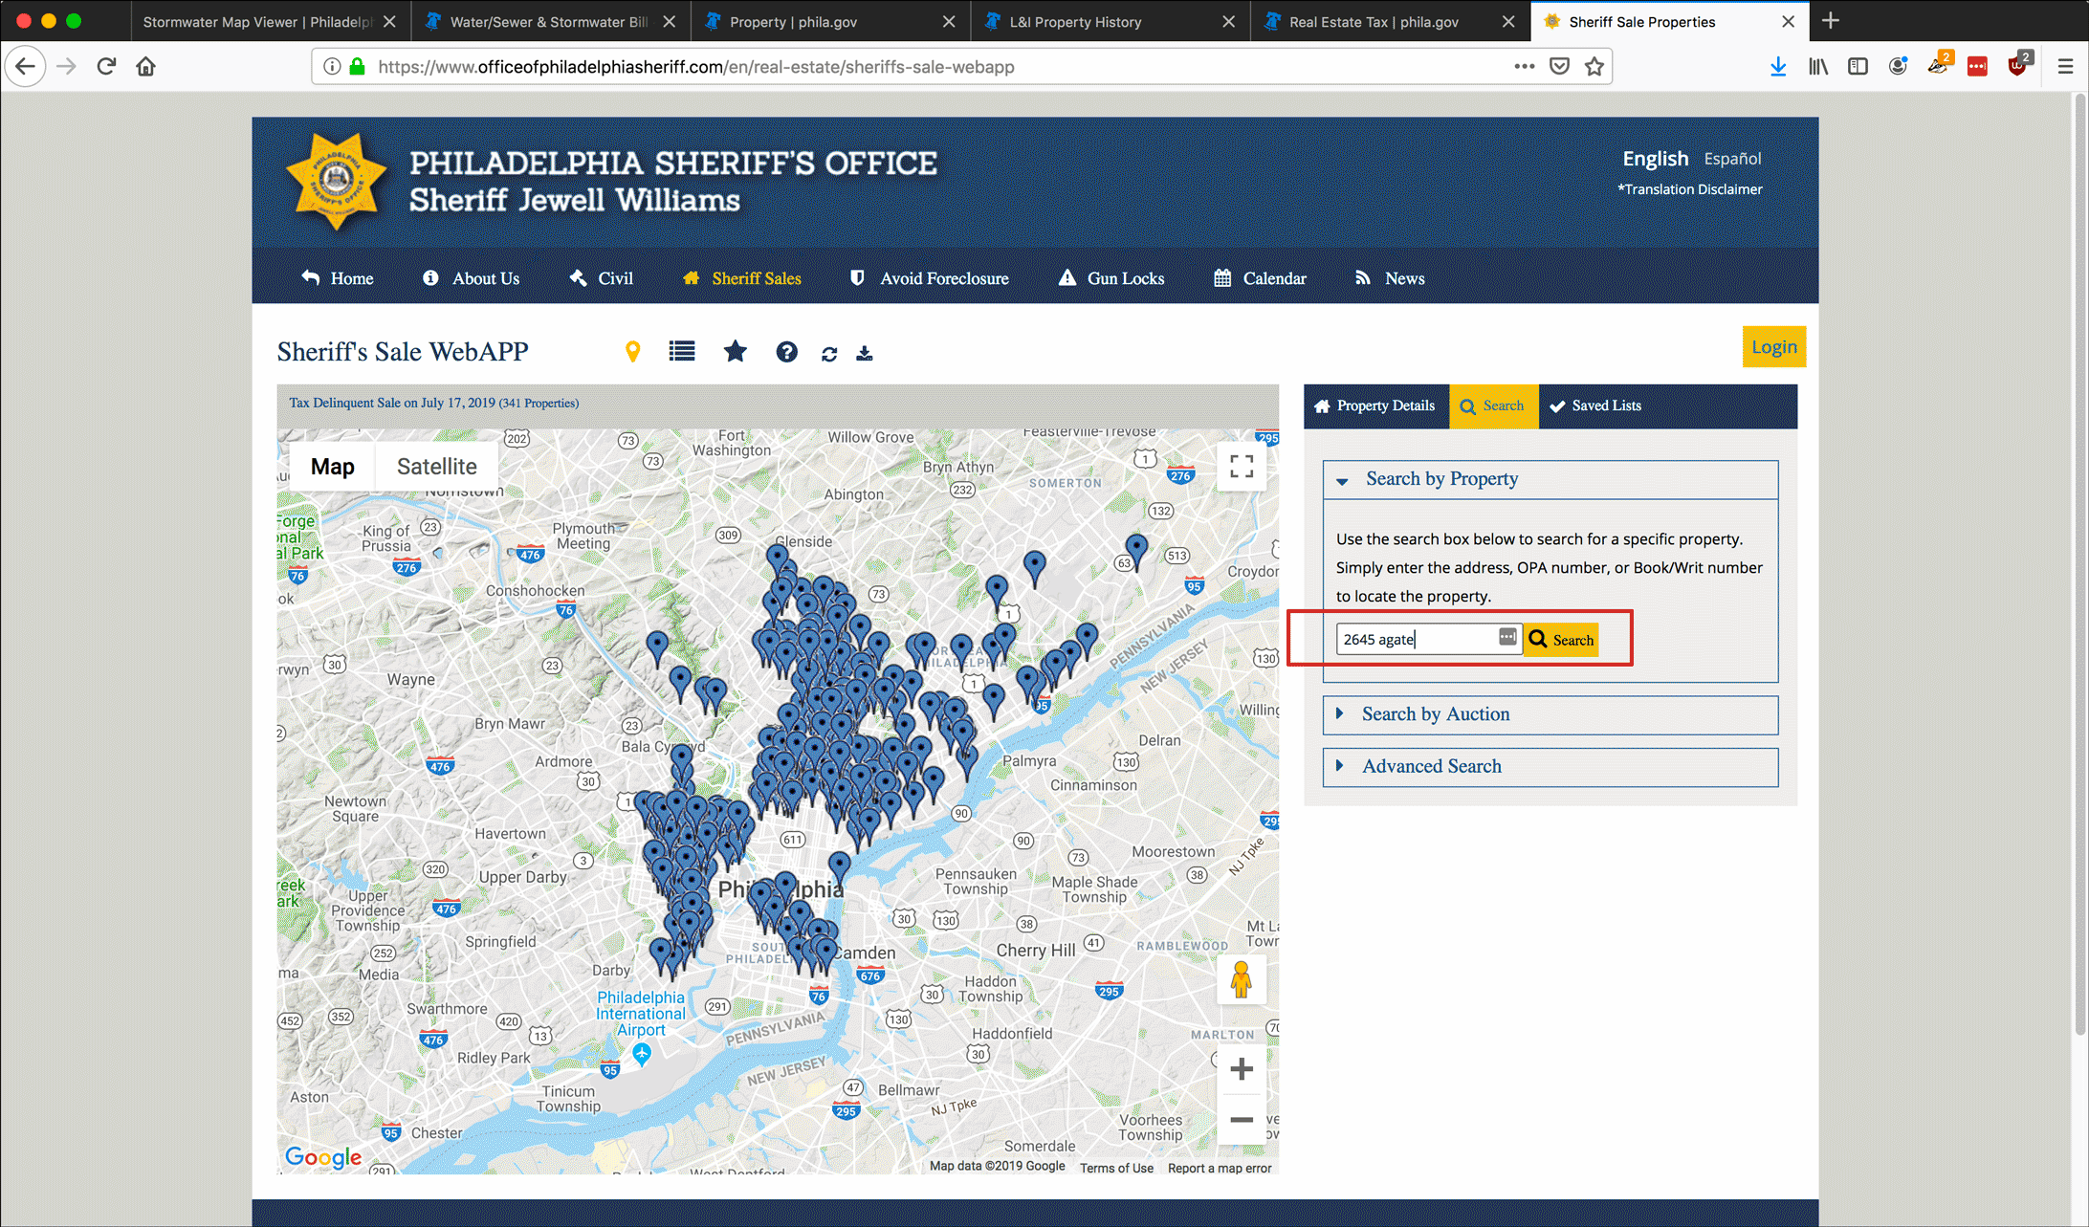Viewport: 2089px width, 1227px height.
Task: Click the Search button to search property
Action: click(x=1560, y=638)
